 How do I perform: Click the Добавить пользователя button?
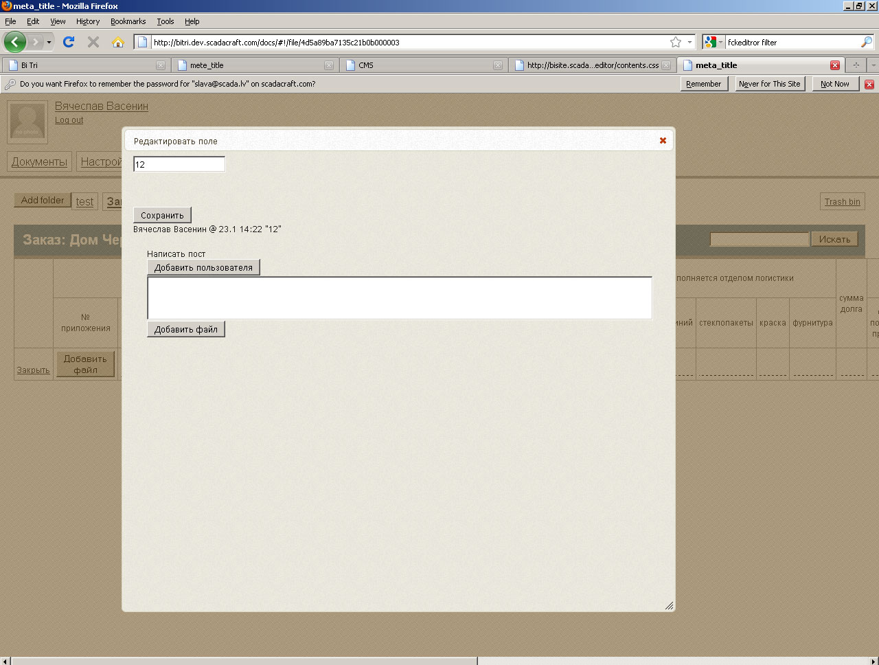(203, 267)
